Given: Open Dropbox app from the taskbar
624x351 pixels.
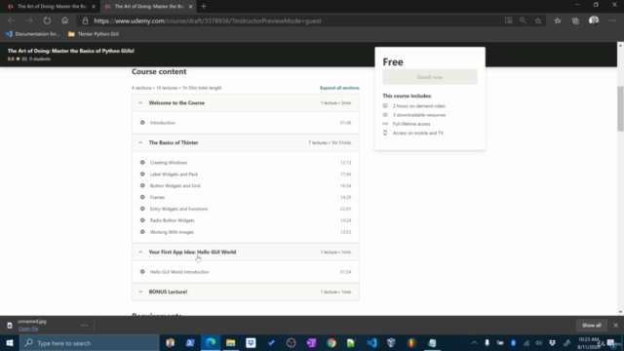Looking at the screenshot, I should (251, 343).
